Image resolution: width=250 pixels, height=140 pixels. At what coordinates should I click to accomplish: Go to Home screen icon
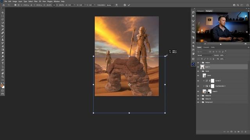pos(4,5)
